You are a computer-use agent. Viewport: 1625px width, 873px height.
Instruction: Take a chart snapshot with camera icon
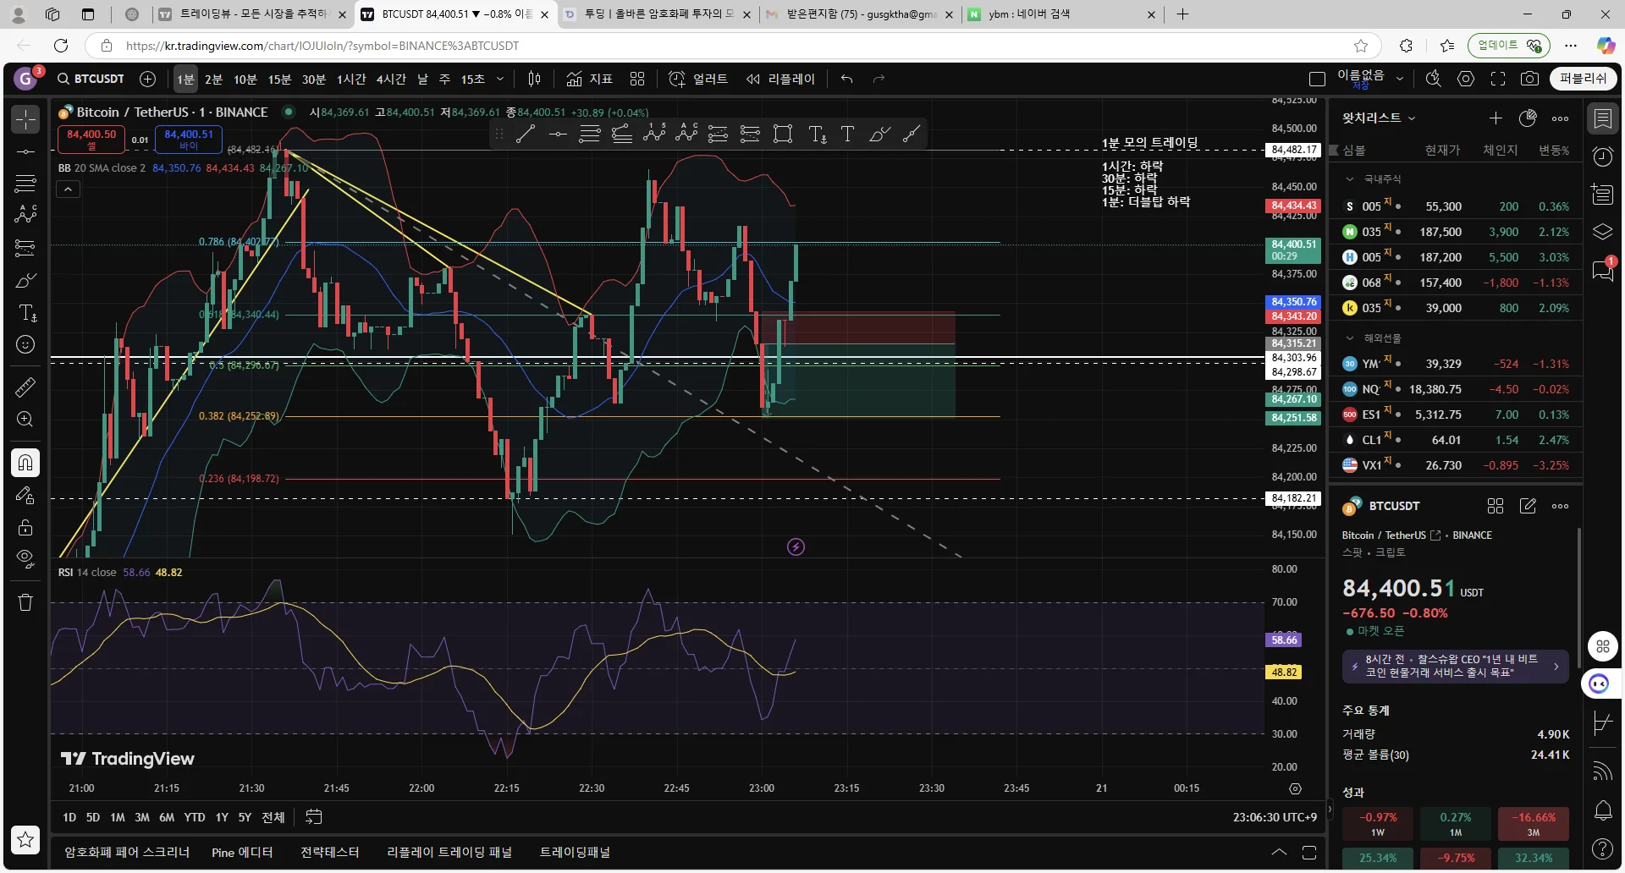1530,79
